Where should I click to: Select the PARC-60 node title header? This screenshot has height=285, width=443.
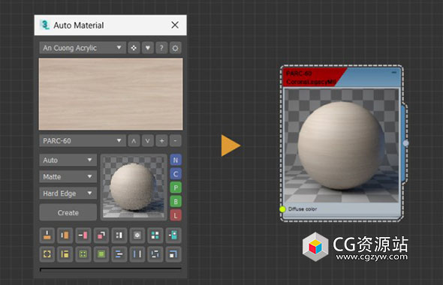tap(342, 77)
